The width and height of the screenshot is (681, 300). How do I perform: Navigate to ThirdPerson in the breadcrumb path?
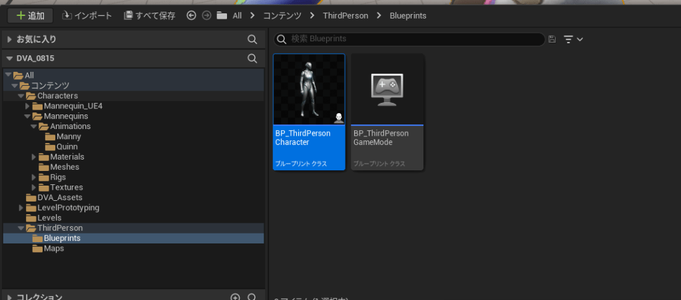click(345, 15)
